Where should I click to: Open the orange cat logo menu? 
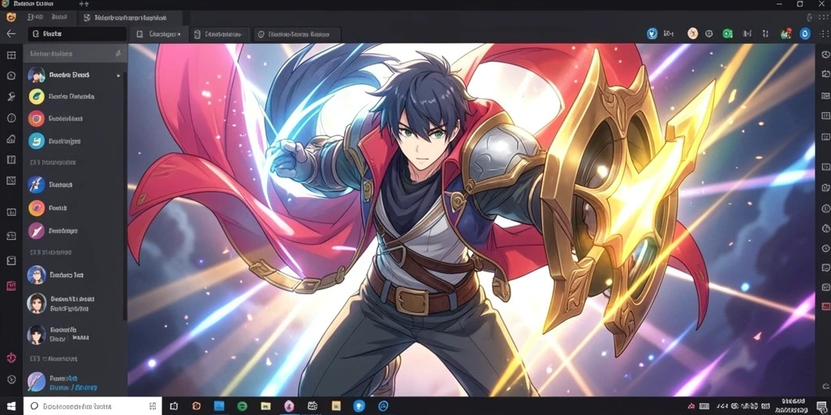[11, 18]
